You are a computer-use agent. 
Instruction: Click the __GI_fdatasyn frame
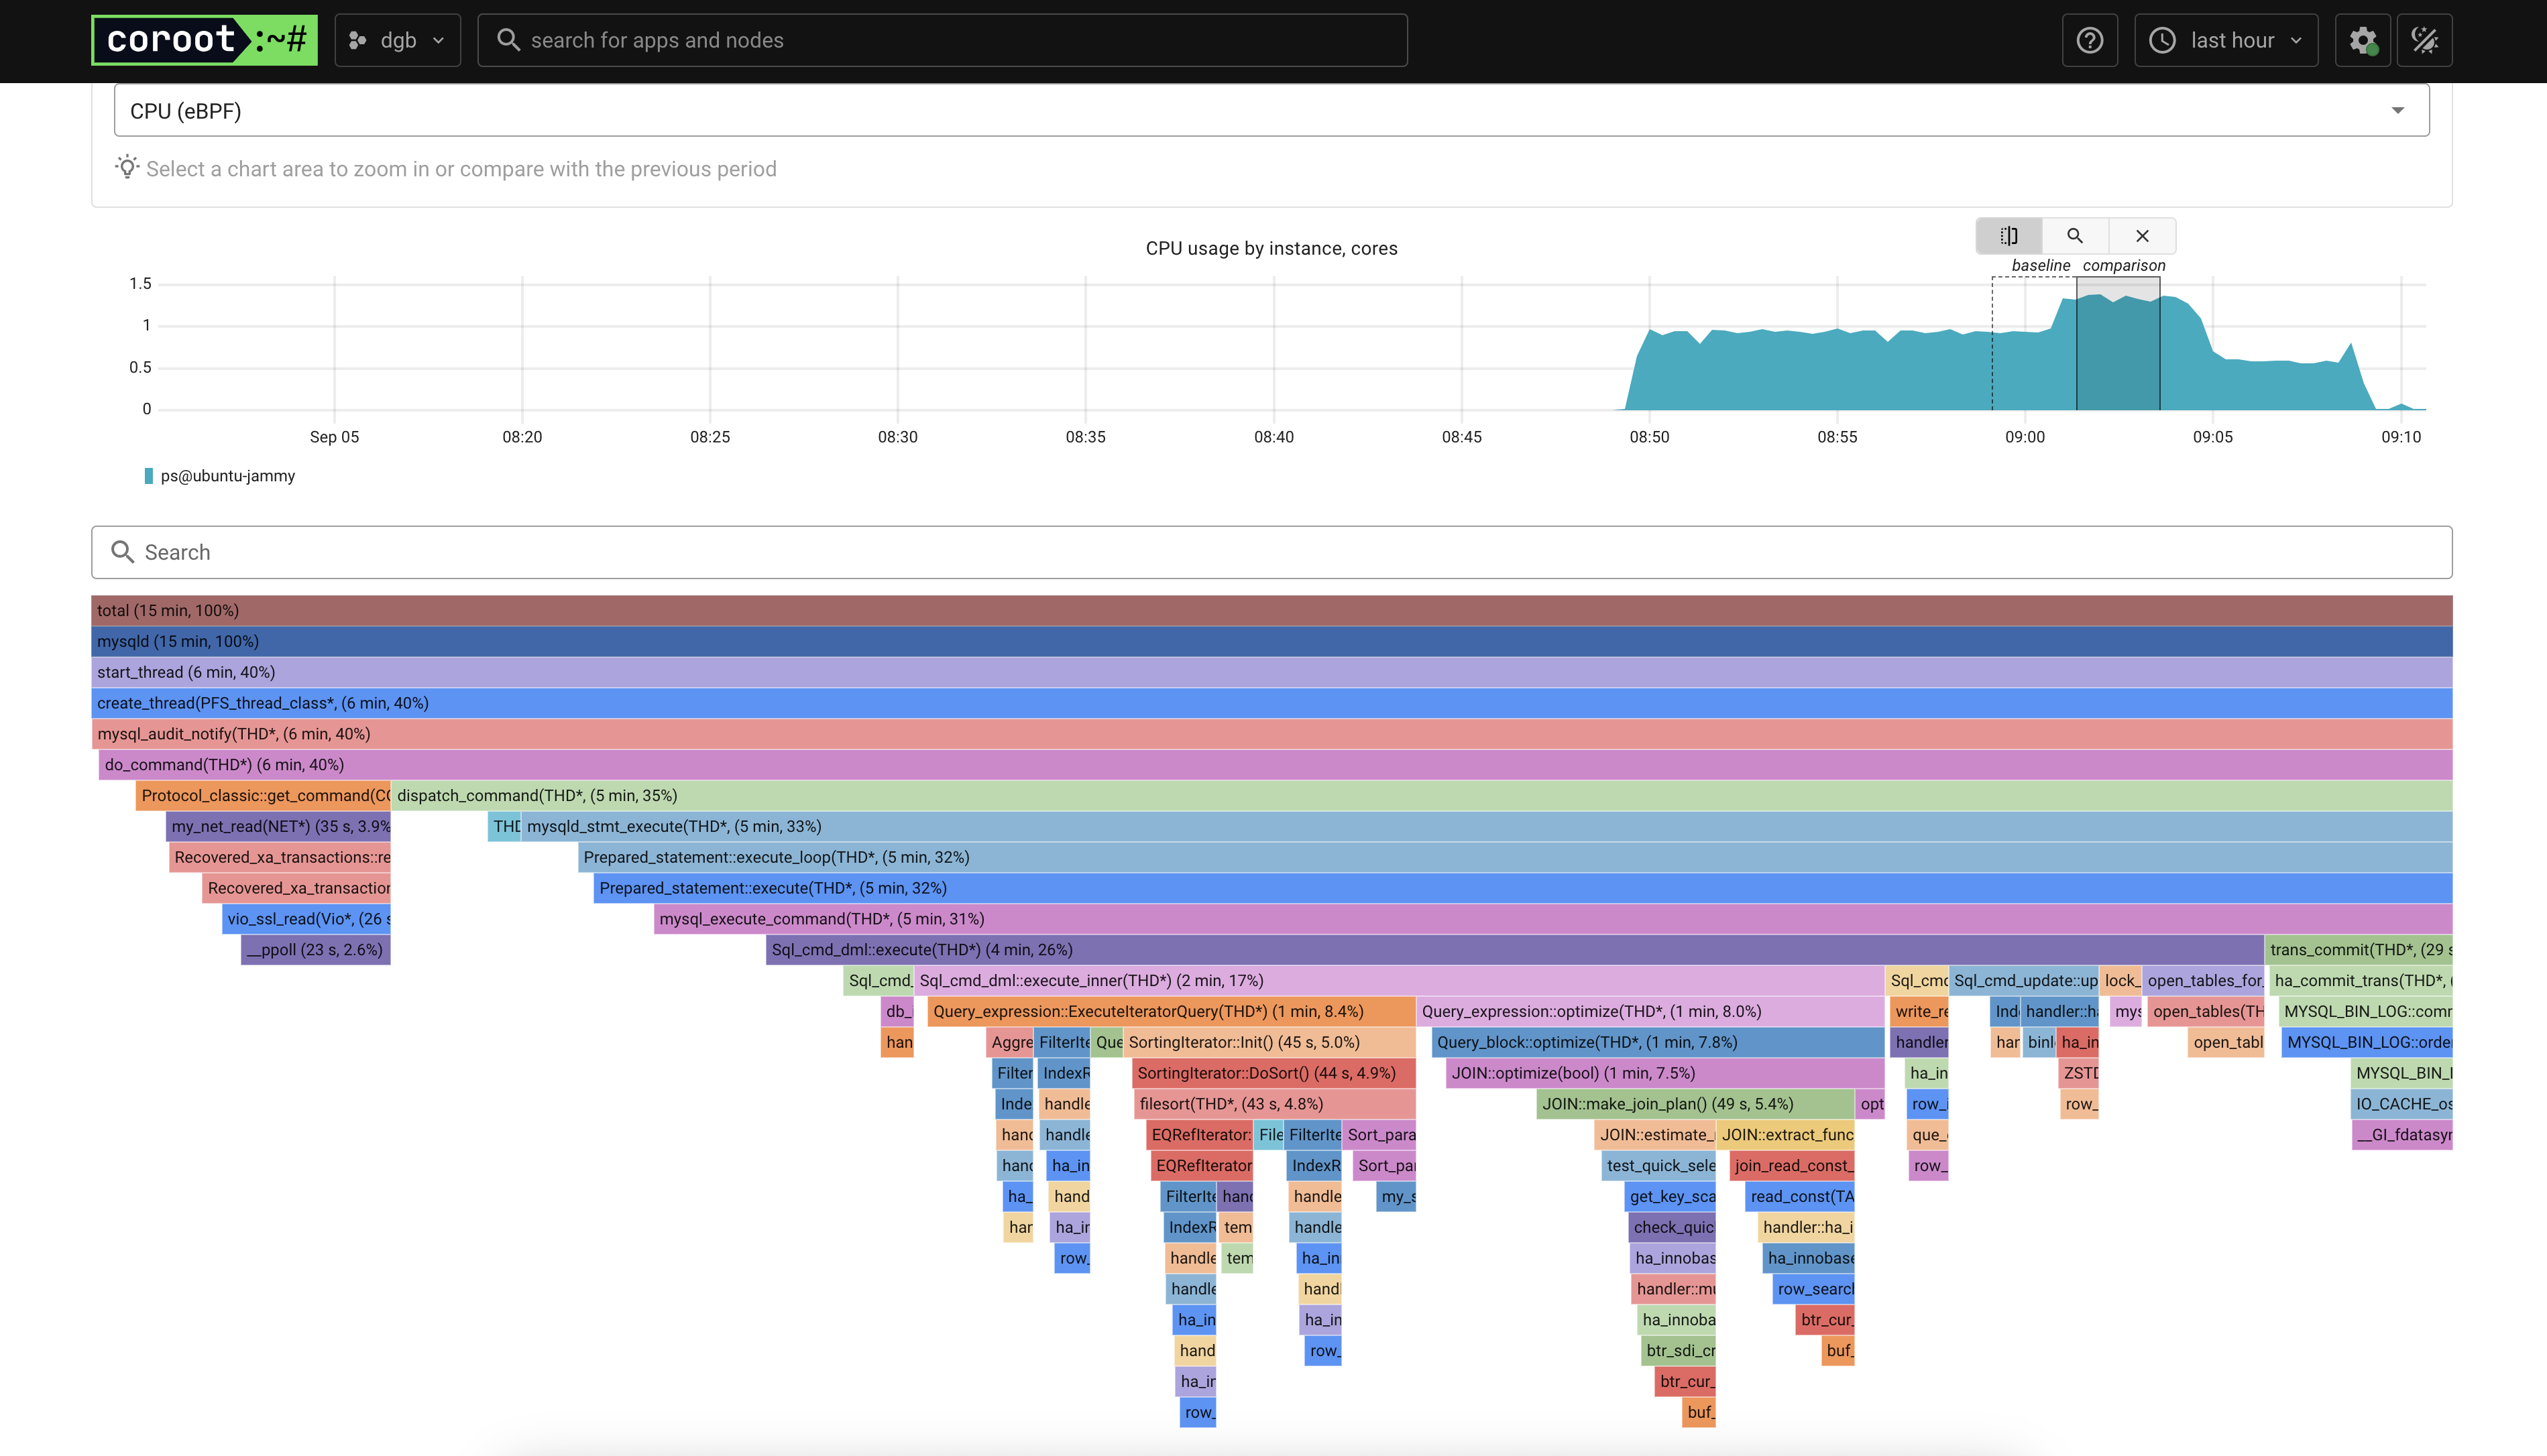(x=2402, y=1136)
